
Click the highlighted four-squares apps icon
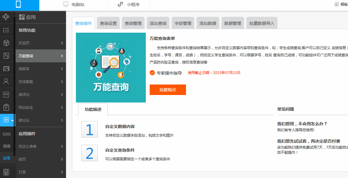tap(6, 120)
